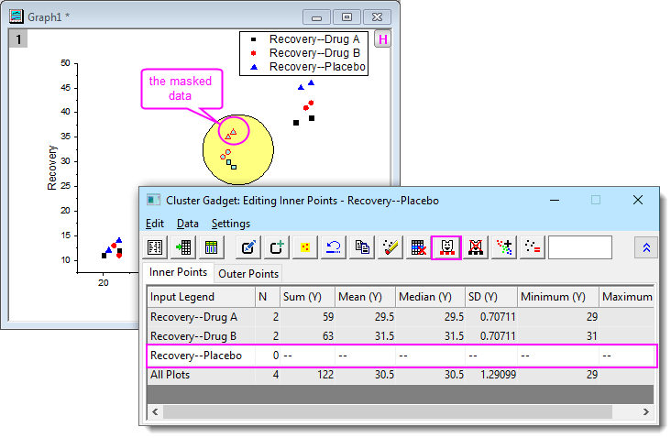671x438 pixels.
Task: Click the undo blue arrow toolbar icon
Action: pyautogui.click(x=334, y=247)
